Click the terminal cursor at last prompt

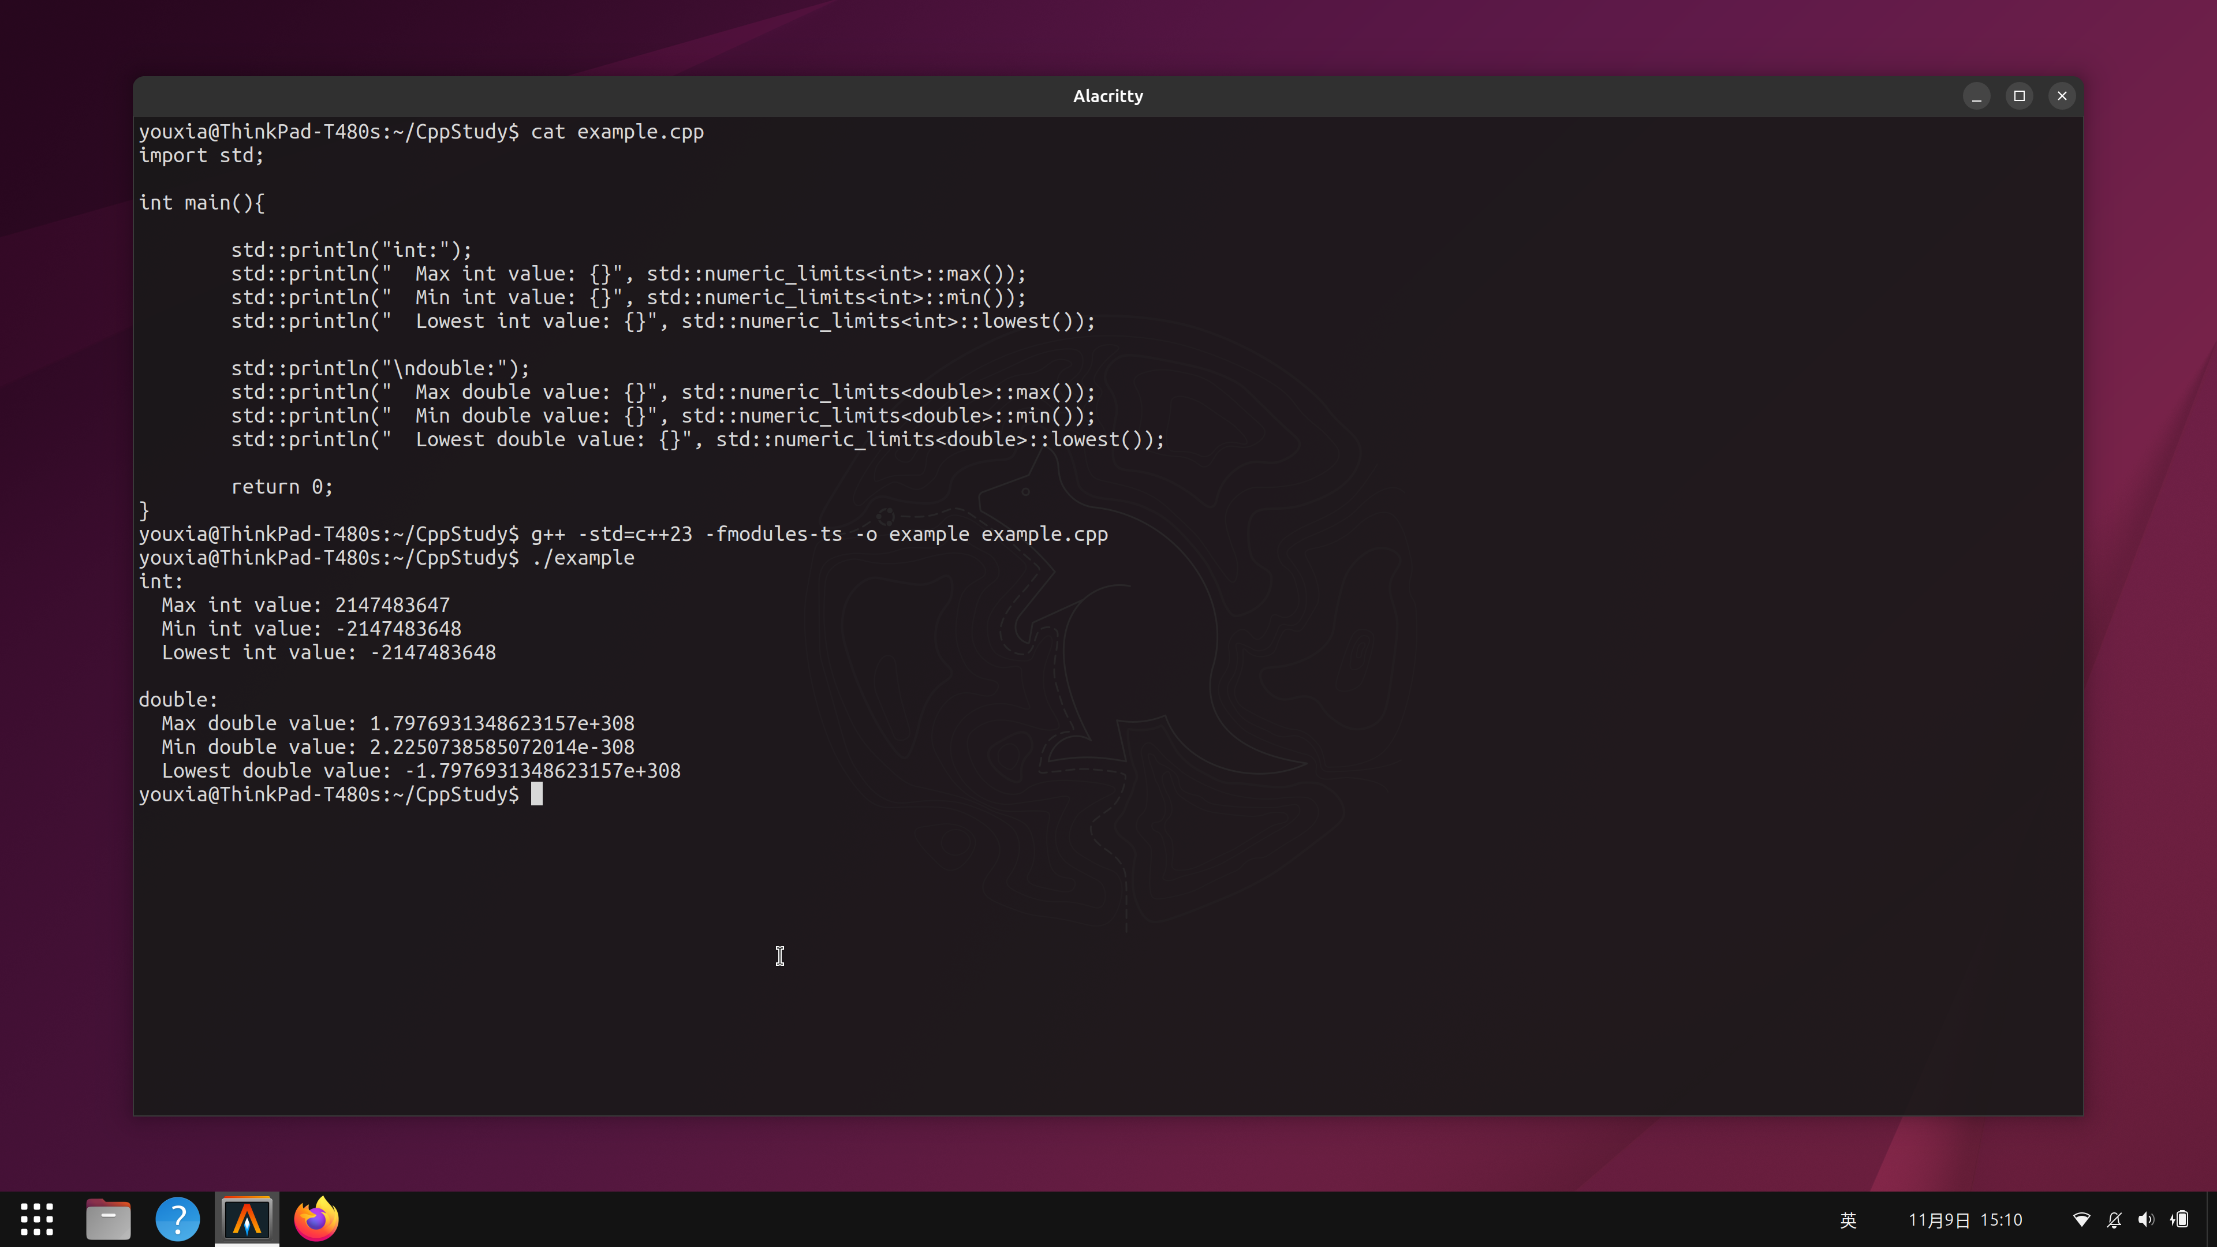[536, 794]
